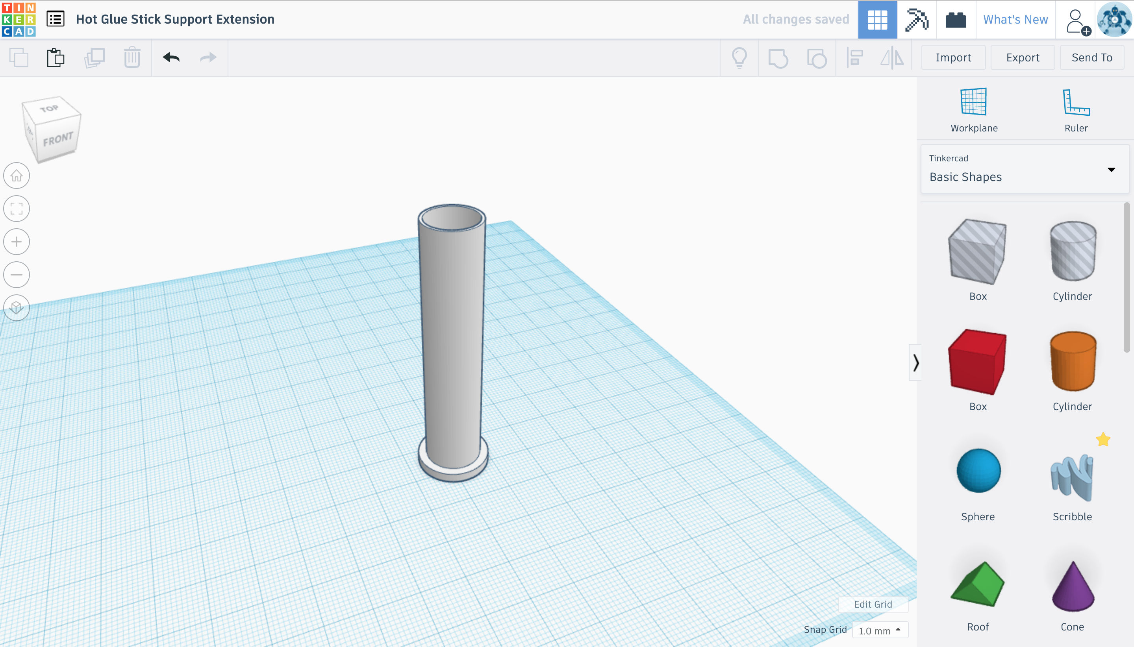This screenshot has height=647, width=1134.
Task: Open the Minecraft Blocks pickaxe view
Action: (916, 20)
